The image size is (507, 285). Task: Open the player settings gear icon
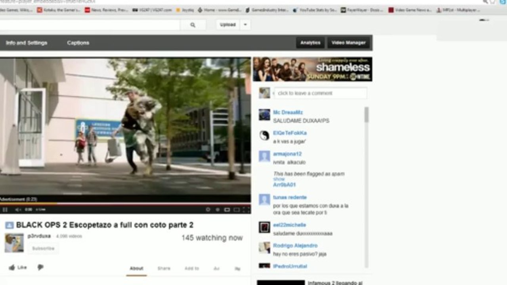(x=208, y=209)
